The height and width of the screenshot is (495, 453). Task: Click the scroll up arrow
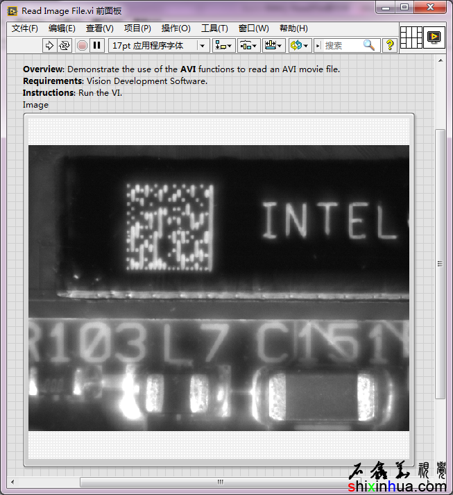[441, 60]
